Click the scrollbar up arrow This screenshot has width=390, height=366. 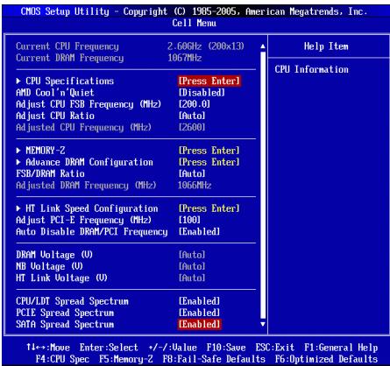click(x=263, y=46)
